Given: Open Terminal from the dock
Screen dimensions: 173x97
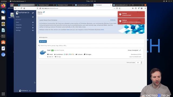Looking at the screenshot, I should [x=3, y=36].
